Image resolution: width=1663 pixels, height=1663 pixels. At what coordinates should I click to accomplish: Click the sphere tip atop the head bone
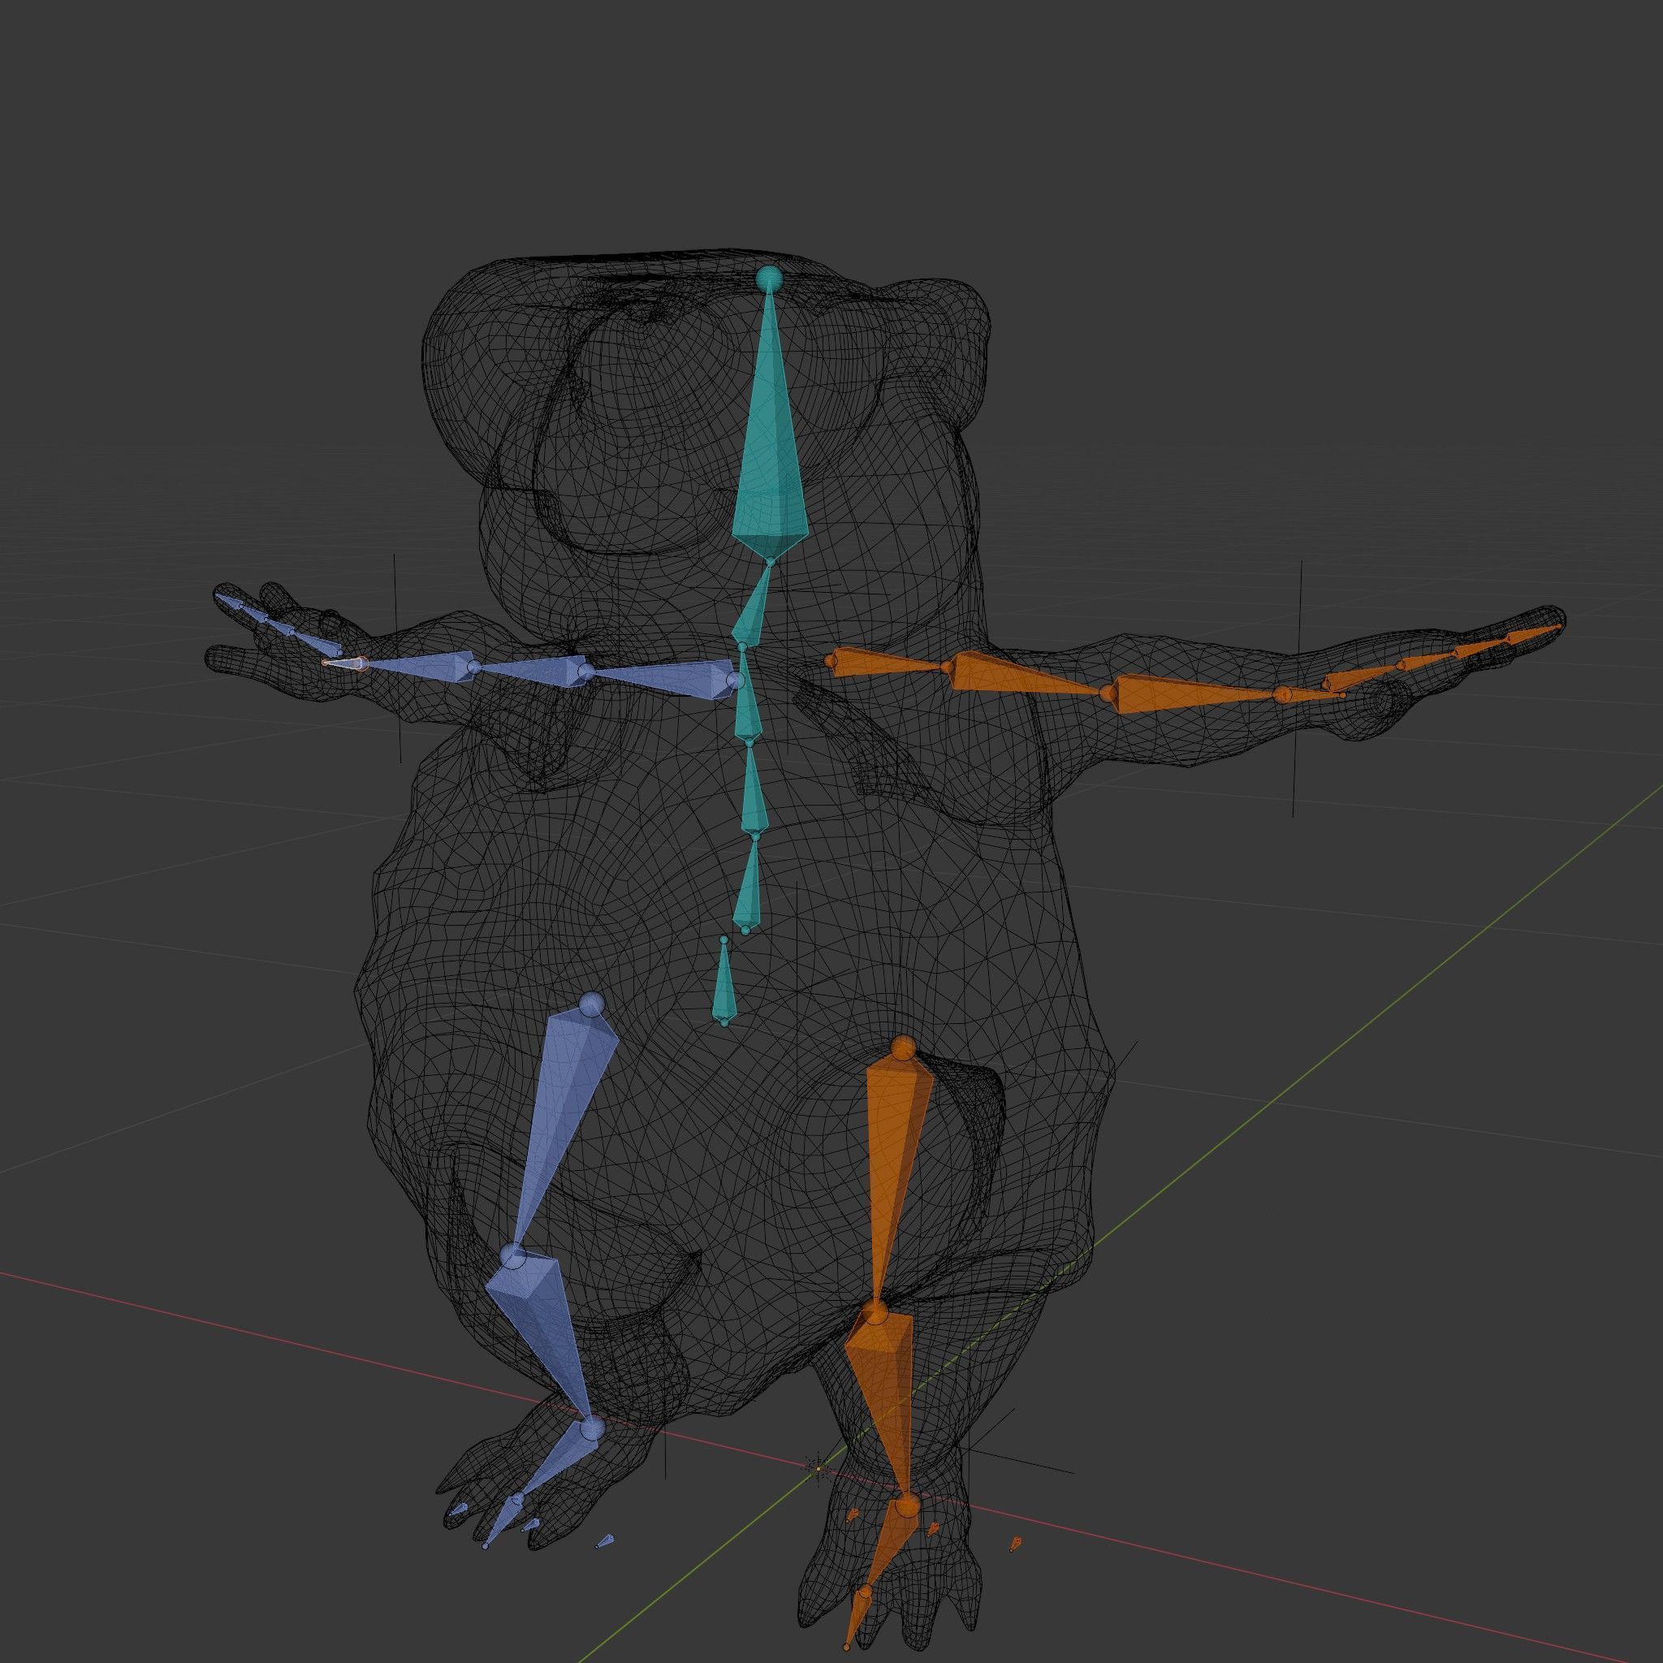click(769, 278)
